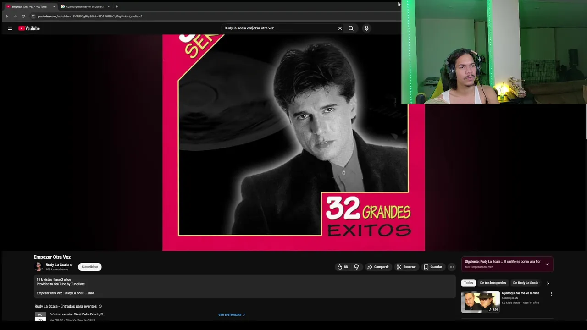Image resolution: width=587 pixels, height=330 pixels.
Task: Clear the search box text
Action: [340, 28]
